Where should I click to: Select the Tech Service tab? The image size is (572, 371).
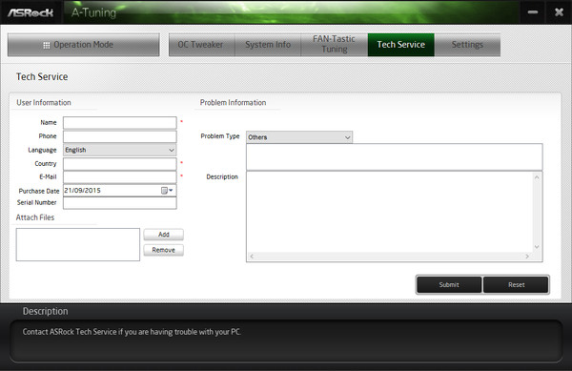401,45
